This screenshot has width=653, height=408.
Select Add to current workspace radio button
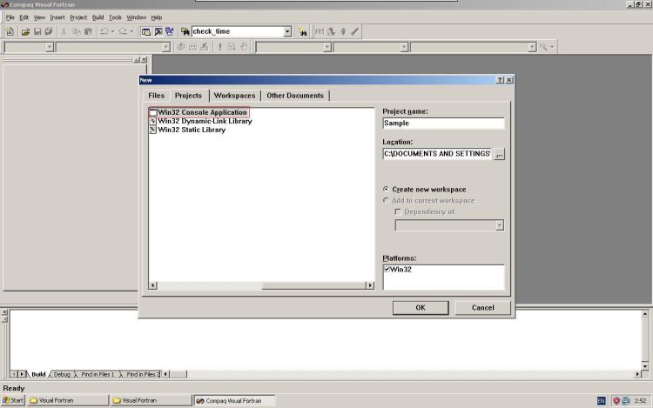(386, 200)
